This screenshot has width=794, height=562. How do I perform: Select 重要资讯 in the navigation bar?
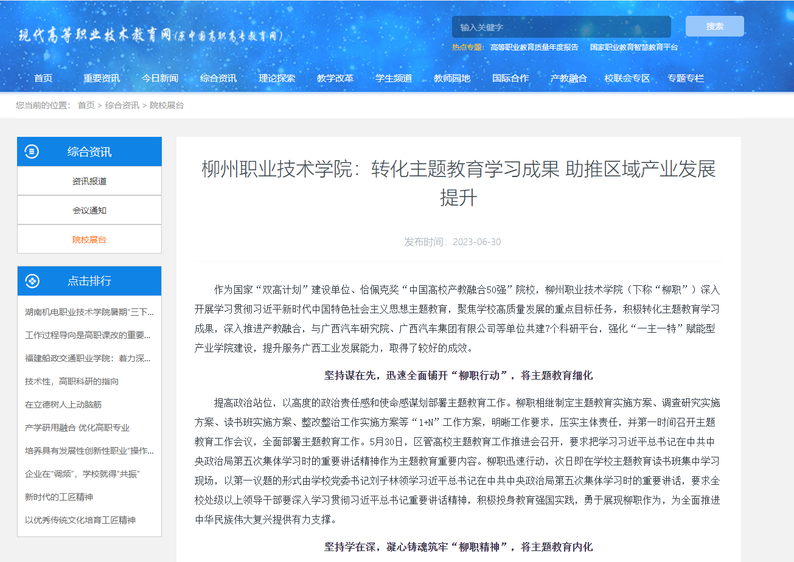102,78
